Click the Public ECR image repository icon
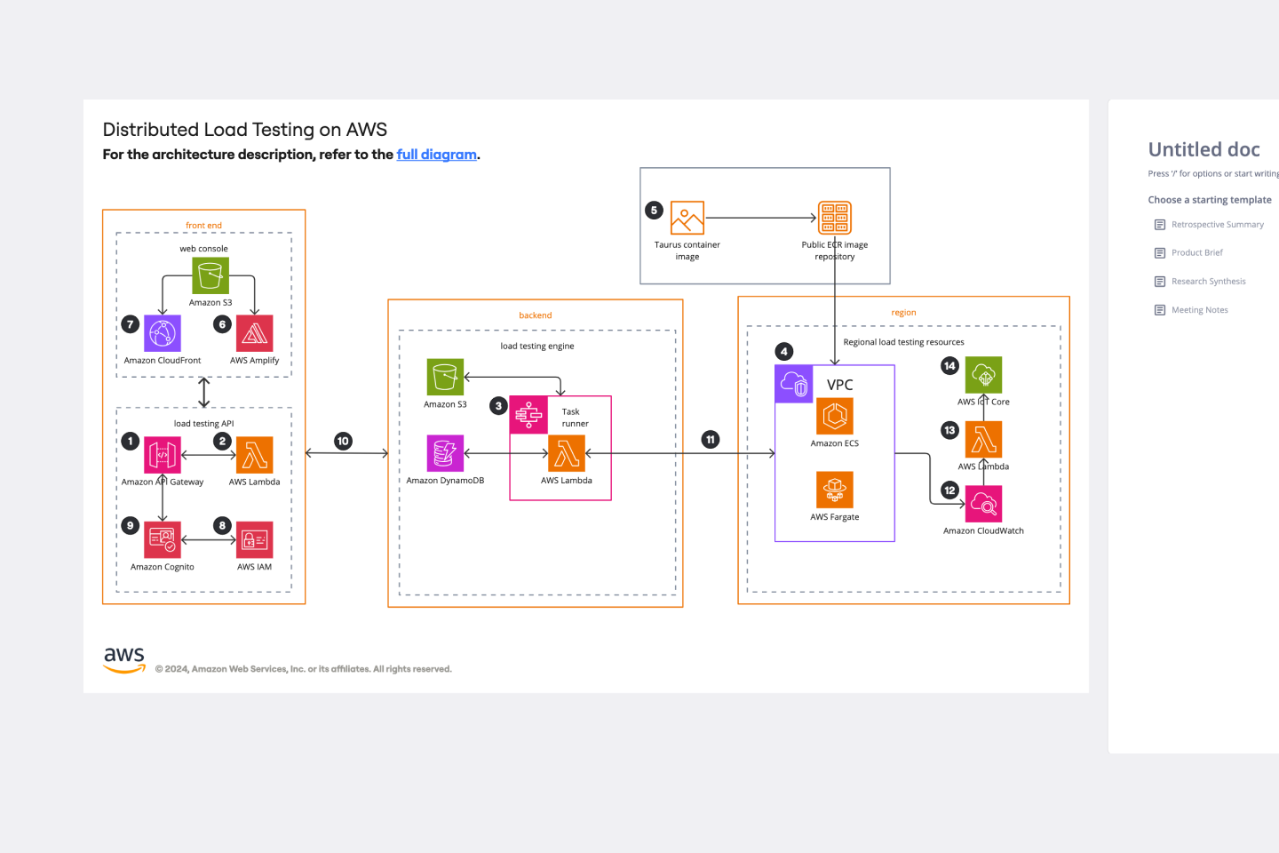The height and width of the screenshot is (853, 1279). (x=833, y=218)
